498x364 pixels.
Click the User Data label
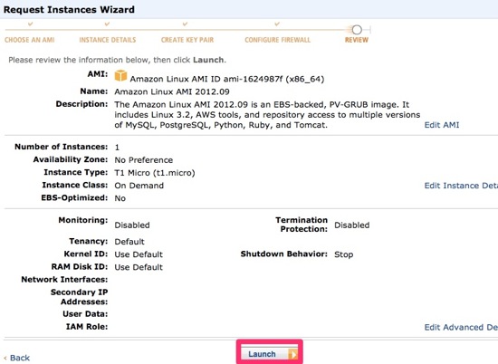(85, 314)
